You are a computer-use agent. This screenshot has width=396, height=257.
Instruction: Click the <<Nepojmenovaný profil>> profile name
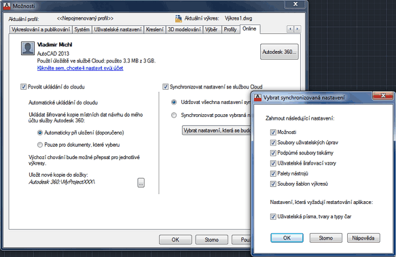(x=85, y=18)
